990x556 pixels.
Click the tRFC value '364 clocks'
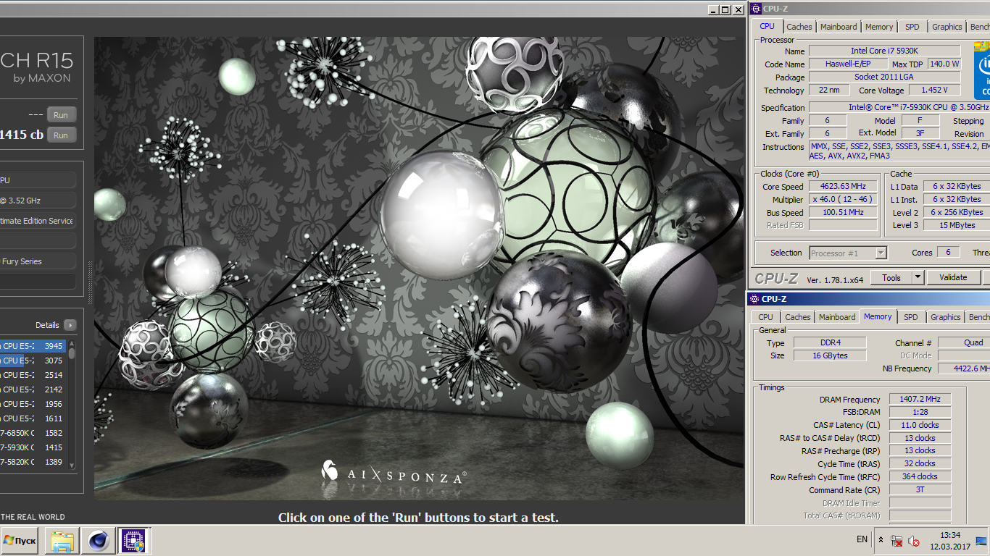pos(920,476)
